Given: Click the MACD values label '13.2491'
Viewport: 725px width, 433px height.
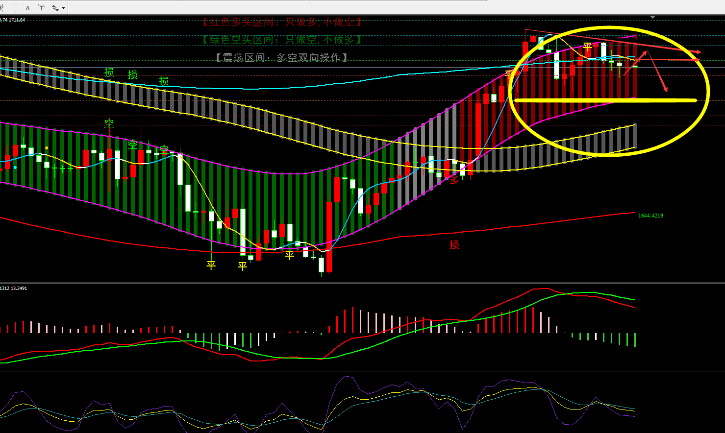Looking at the screenshot, I should (x=19, y=288).
